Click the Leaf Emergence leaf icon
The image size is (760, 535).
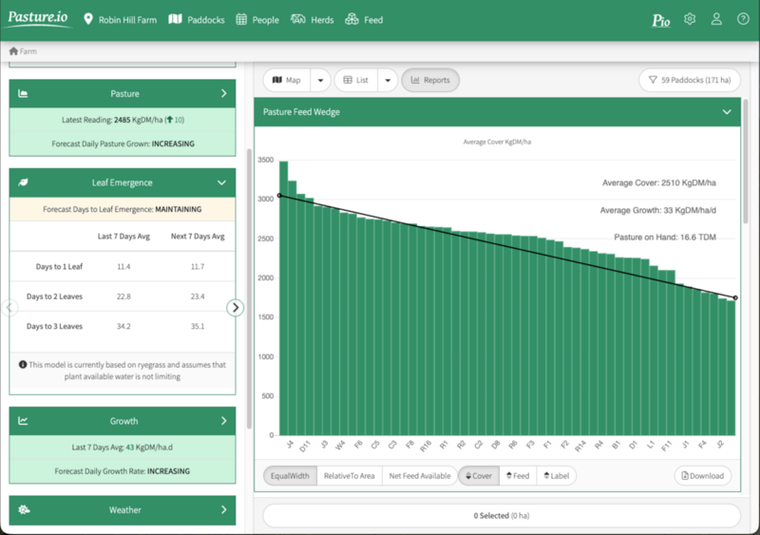pyautogui.click(x=23, y=182)
